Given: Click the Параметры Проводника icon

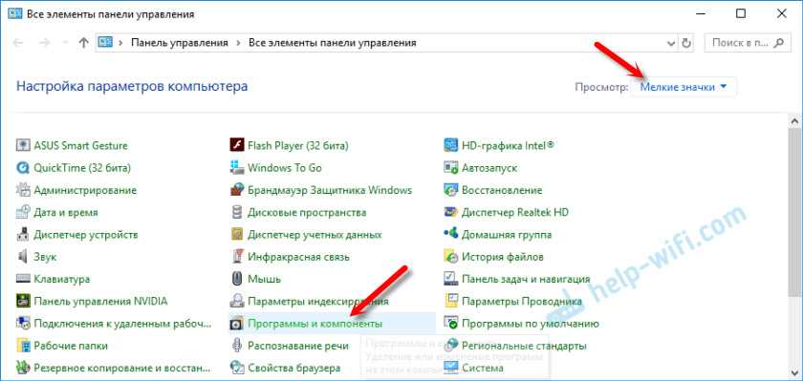Looking at the screenshot, I should tap(450, 301).
